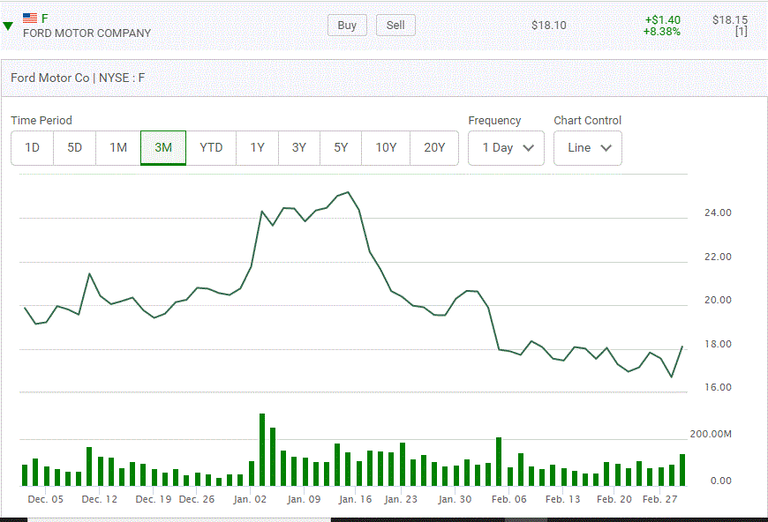Select the 1Y time period

tap(257, 148)
